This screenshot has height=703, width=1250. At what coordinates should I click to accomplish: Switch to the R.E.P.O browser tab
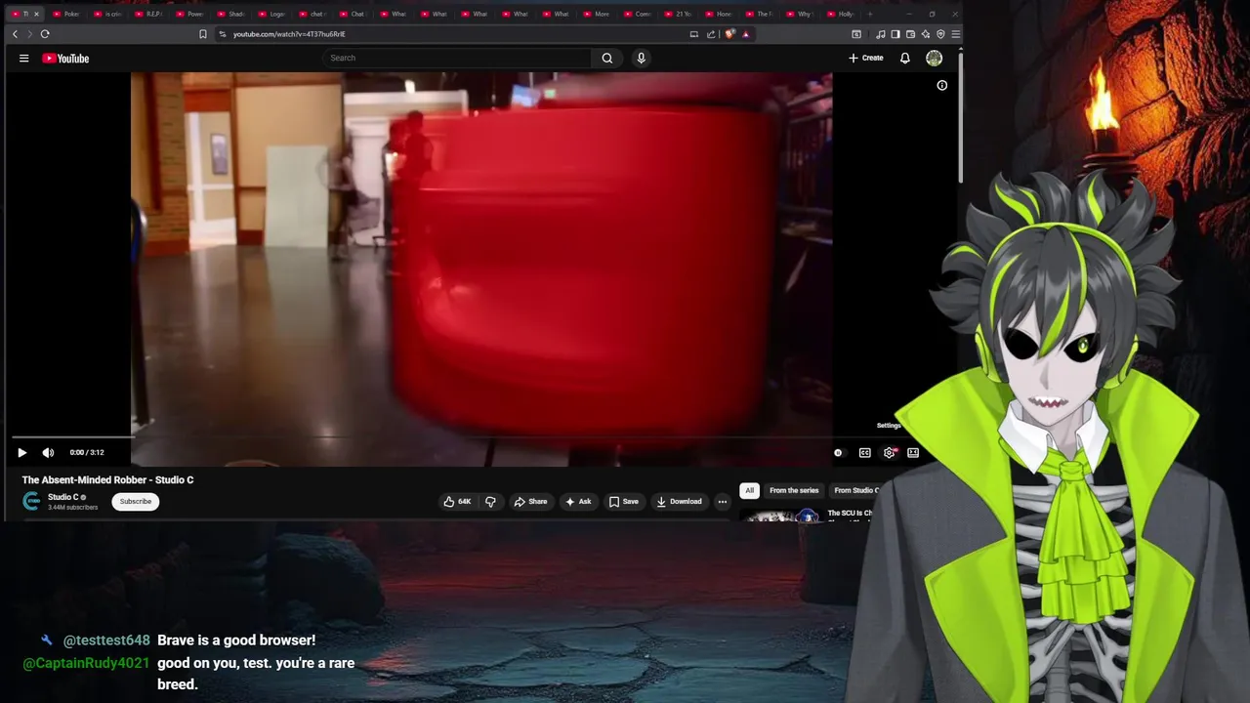click(149, 14)
